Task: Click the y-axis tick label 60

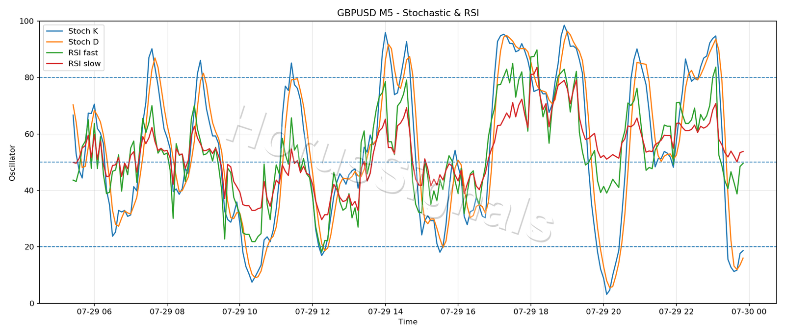Action: 29,134
